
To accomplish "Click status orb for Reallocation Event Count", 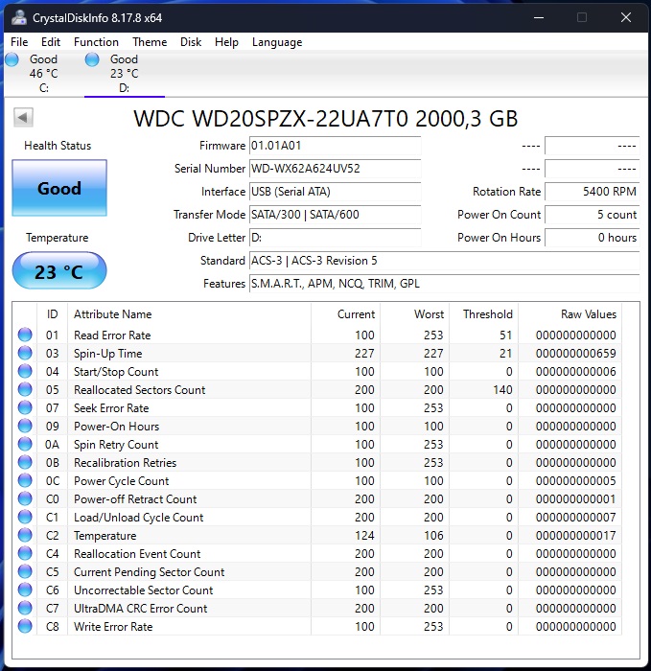I will [x=25, y=553].
